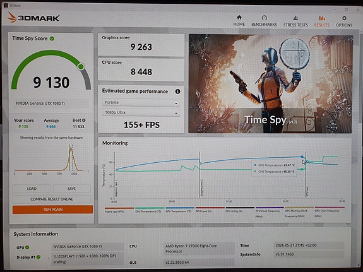Image resolution: width=363 pixels, height=272 pixels.
Task: Click the 155+ FPS estimate
Action: pyautogui.click(x=141, y=125)
